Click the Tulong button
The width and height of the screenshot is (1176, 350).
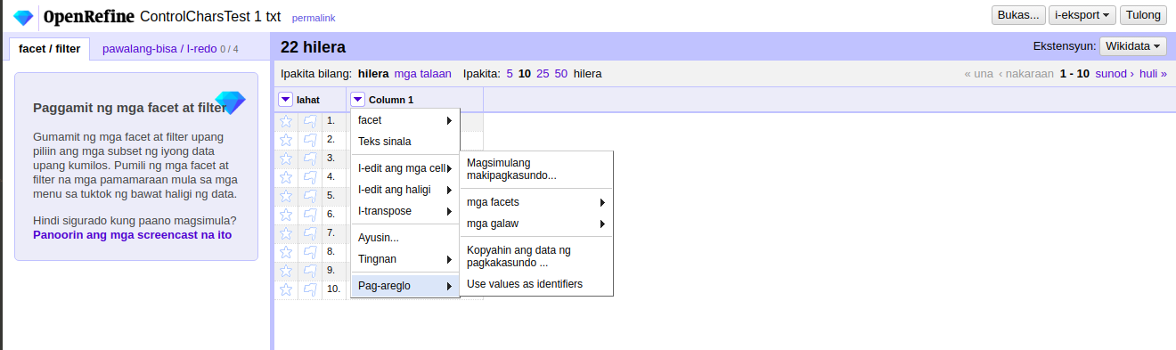click(x=1144, y=15)
